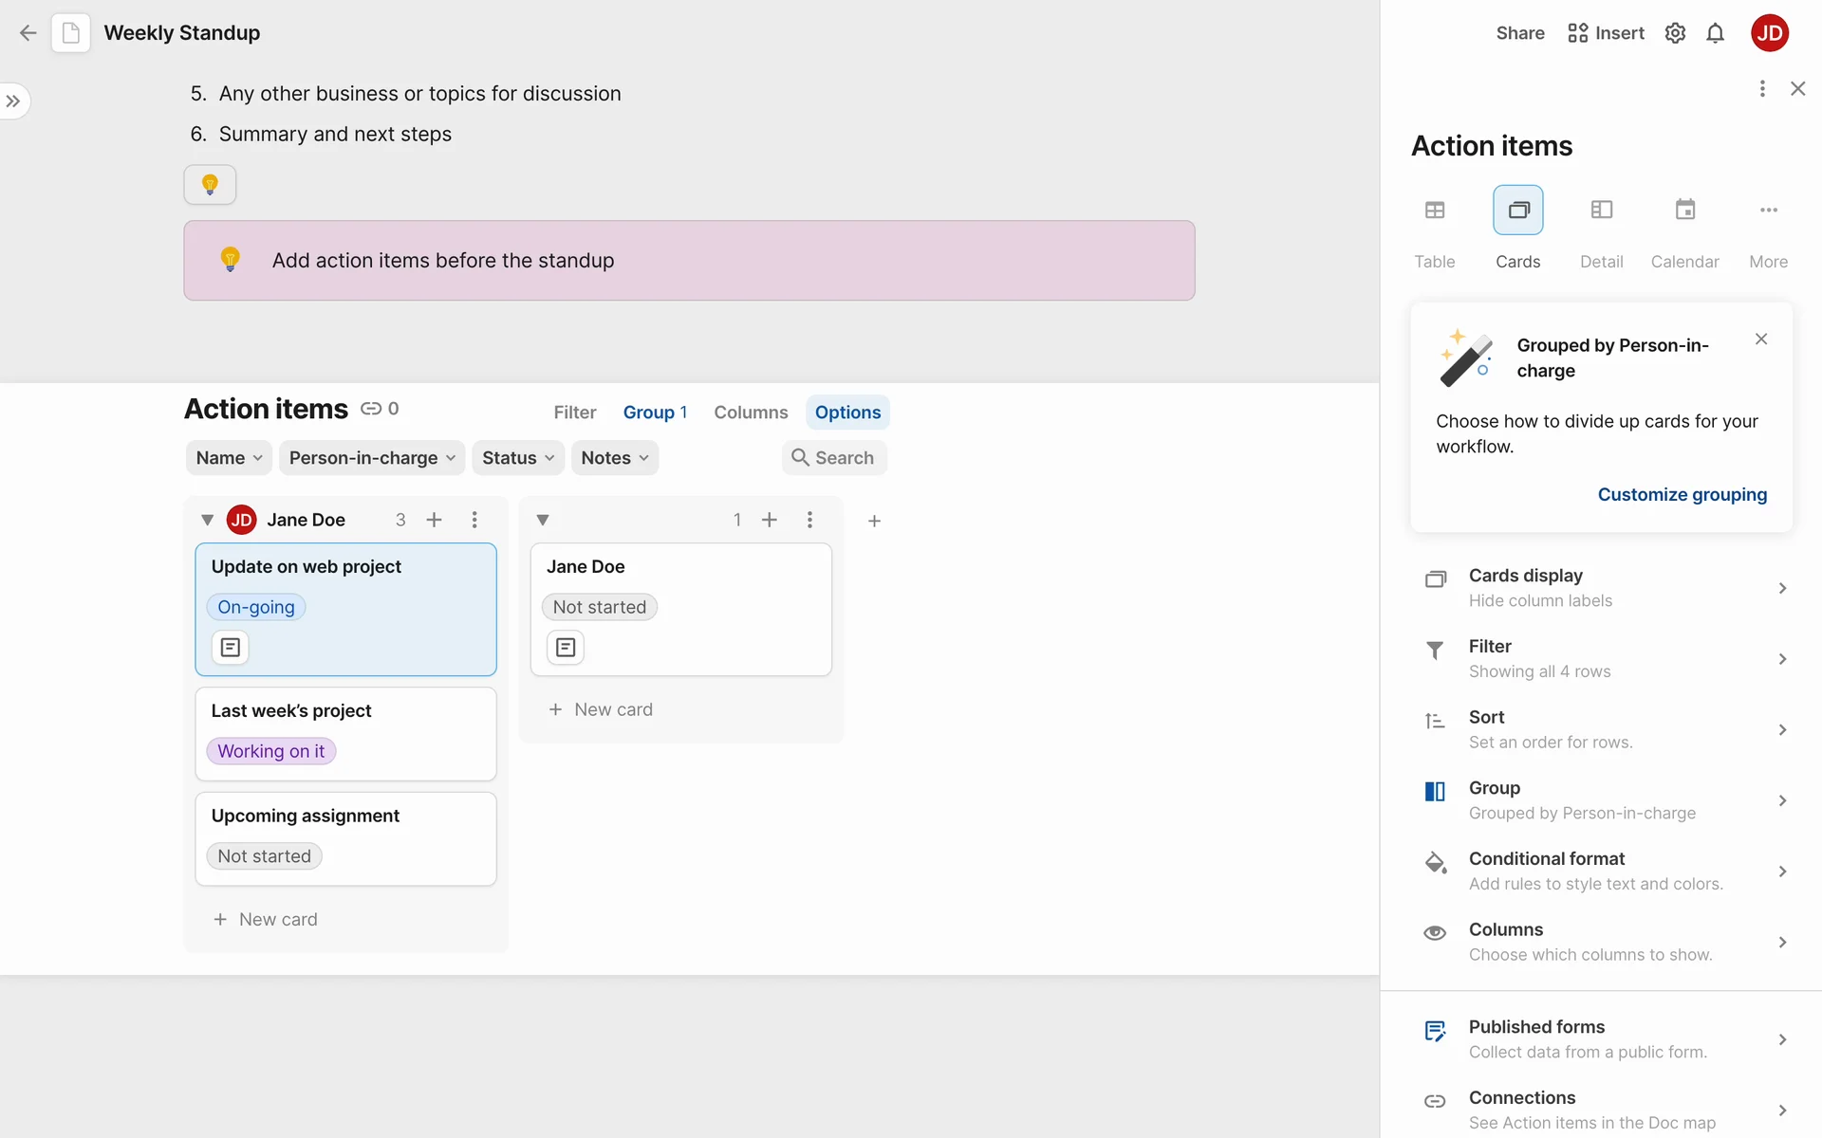Click the Search field in Action items
The height and width of the screenshot is (1138, 1822).
point(834,458)
